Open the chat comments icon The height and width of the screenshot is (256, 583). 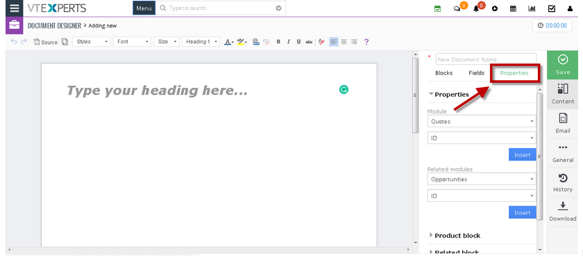[457, 9]
